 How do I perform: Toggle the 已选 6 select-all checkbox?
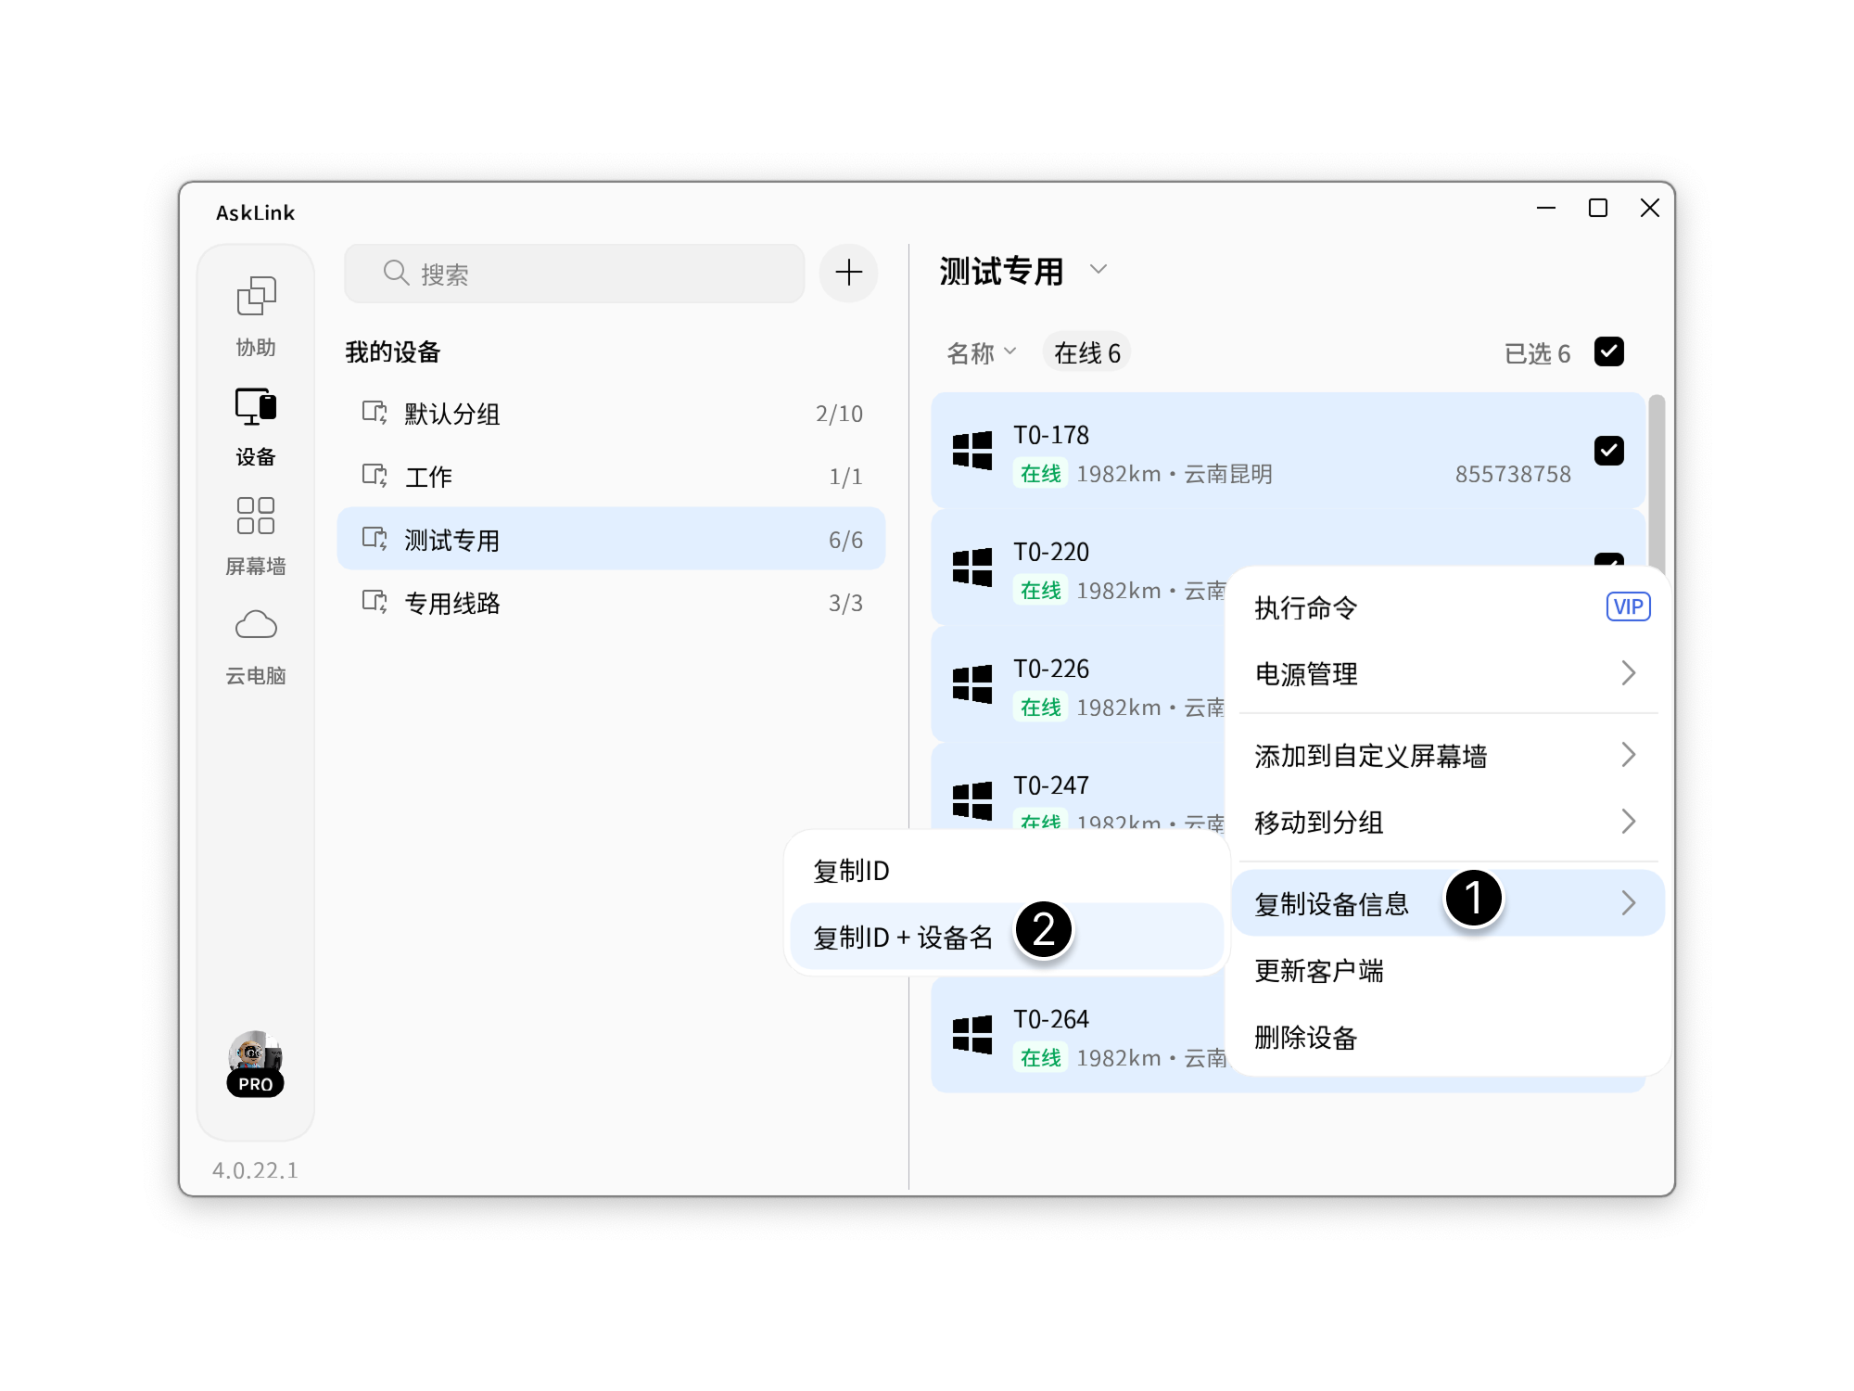point(1610,351)
